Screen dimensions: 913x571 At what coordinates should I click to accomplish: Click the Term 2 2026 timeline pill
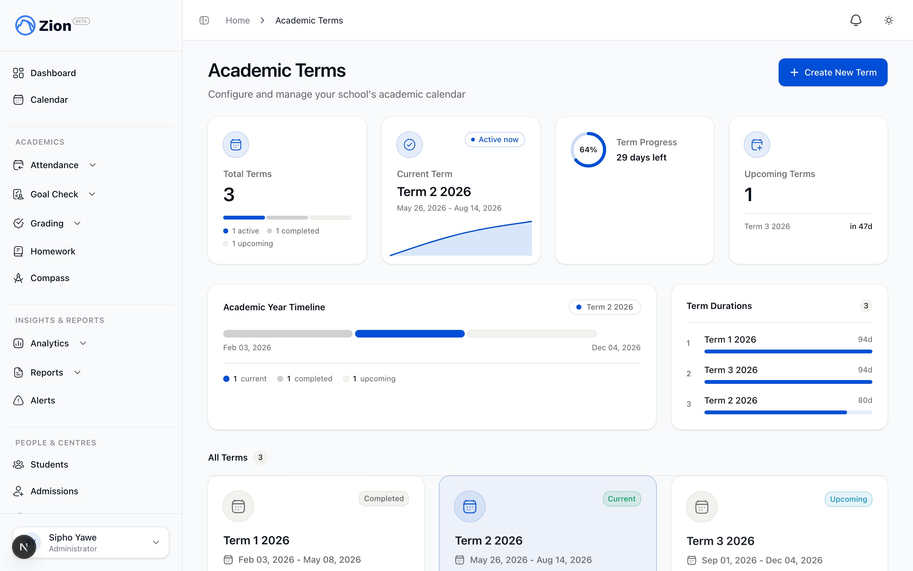point(605,307)
